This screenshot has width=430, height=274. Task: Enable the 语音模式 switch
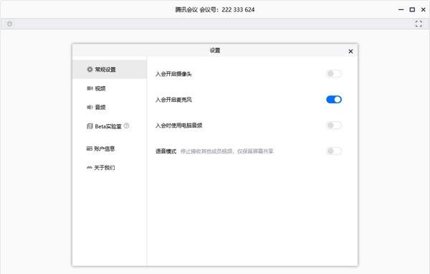334,151
